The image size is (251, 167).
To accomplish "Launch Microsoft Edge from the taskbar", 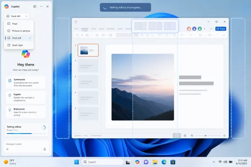I will pyautogui.click(x=164, y=162).
